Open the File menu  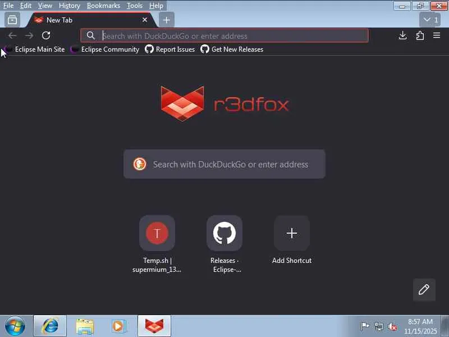(x=8, y=6)
